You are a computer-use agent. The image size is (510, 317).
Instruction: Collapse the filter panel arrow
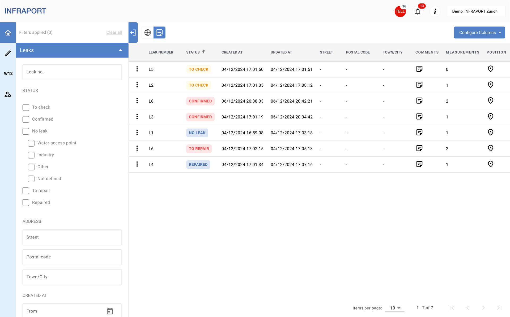133,32
